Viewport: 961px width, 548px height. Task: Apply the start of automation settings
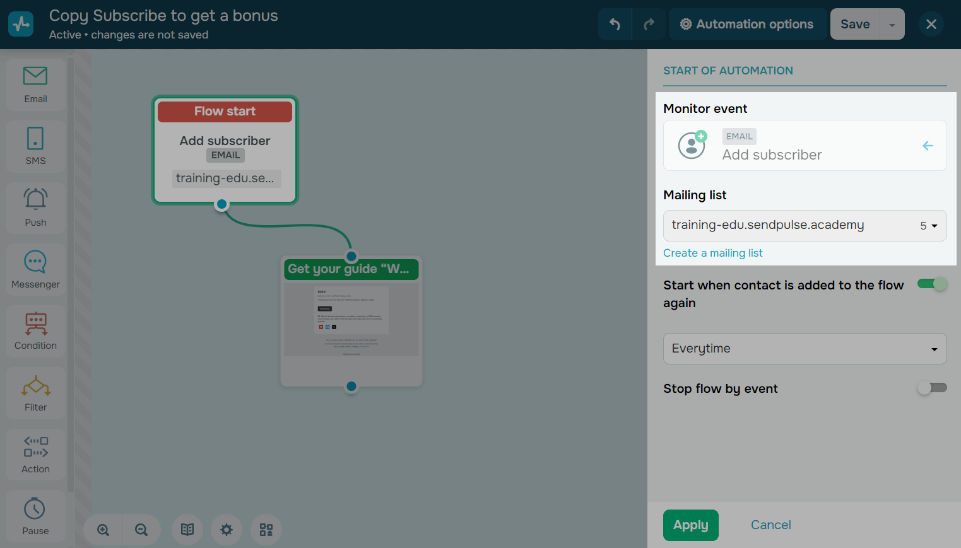tap(690, 525)
